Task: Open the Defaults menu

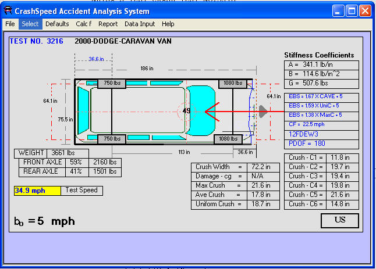Action: [x=57, y=24]
